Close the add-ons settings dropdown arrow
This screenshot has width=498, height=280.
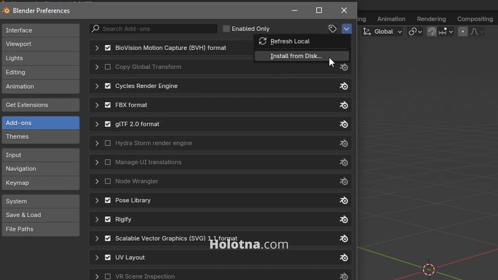point(346,28)
